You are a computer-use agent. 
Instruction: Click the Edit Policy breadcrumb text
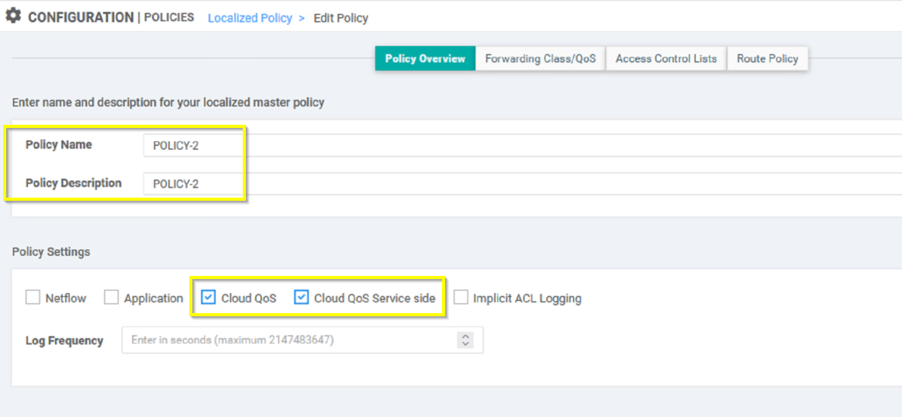pyautogui.click(x=340, y=18)
